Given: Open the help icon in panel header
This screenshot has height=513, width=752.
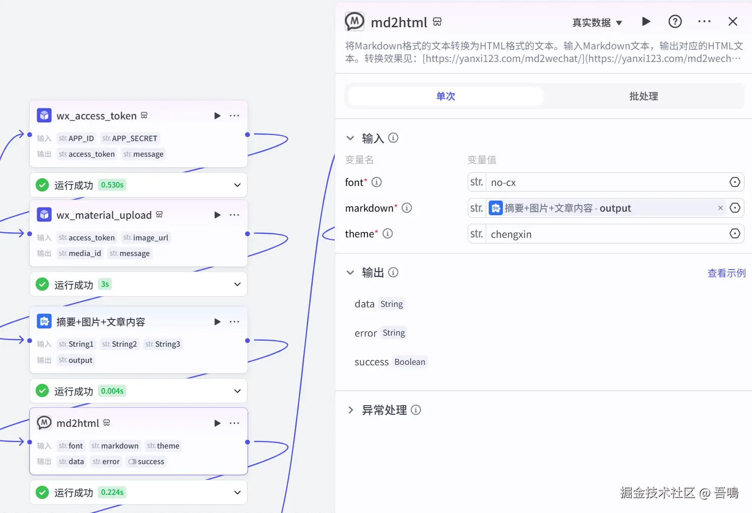Looking at the screenshot, I should [675, 22].
